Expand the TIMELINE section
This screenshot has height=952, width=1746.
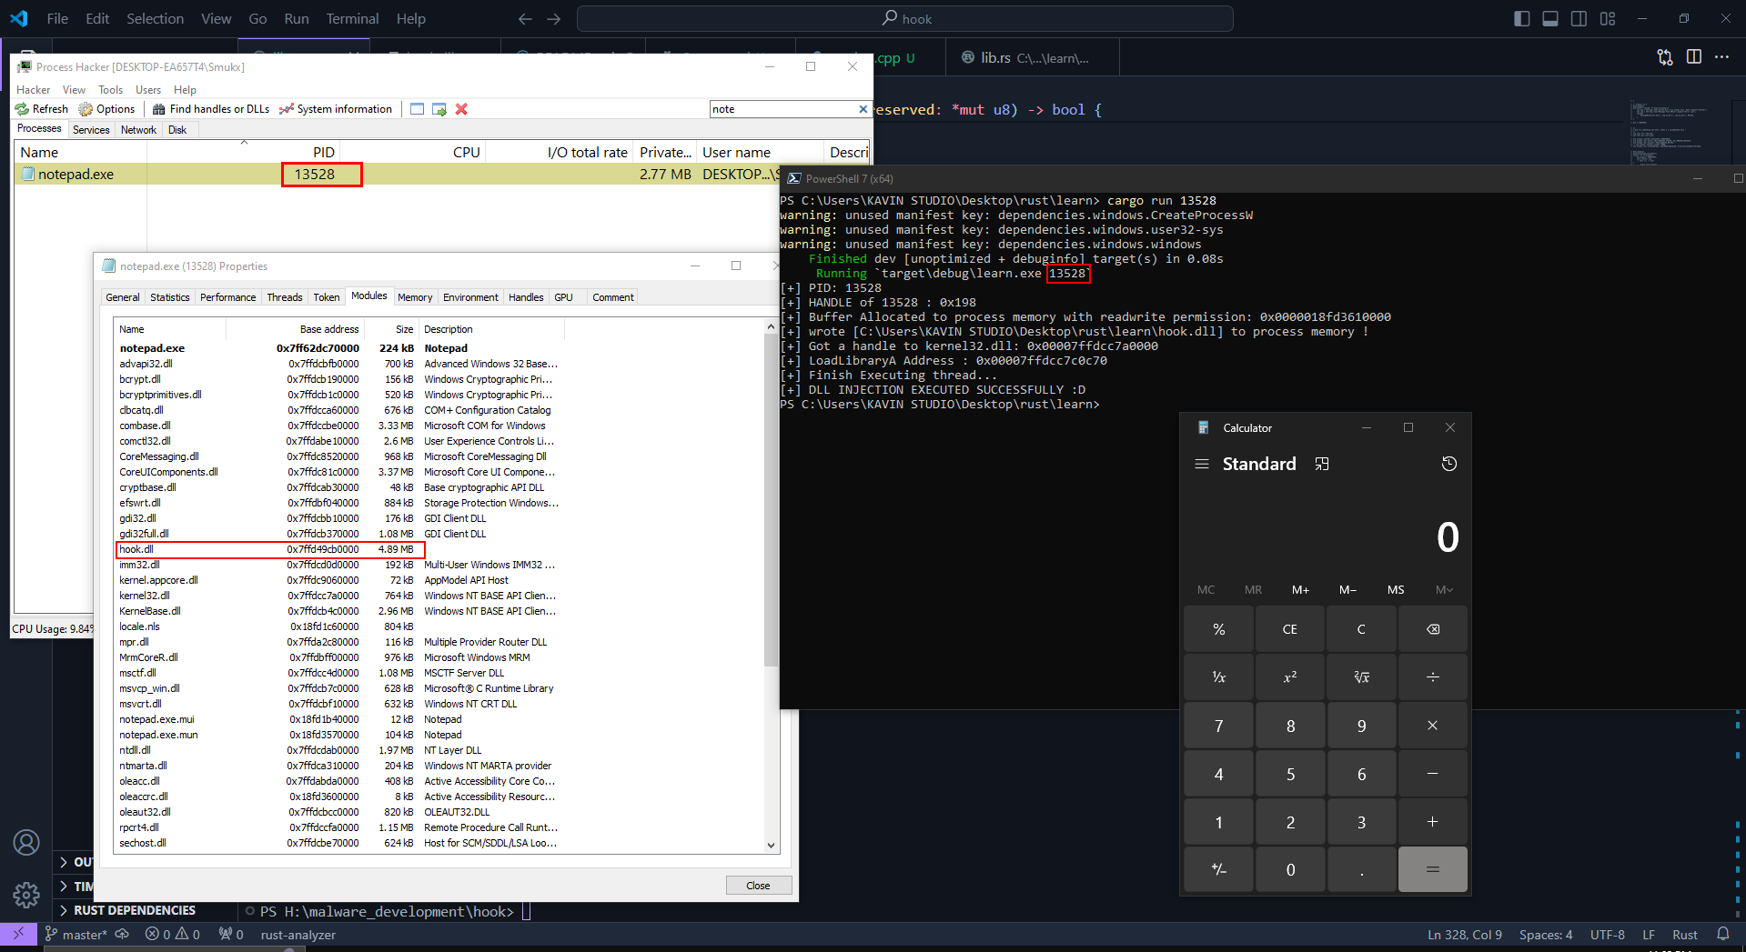[x=75, y=887]
